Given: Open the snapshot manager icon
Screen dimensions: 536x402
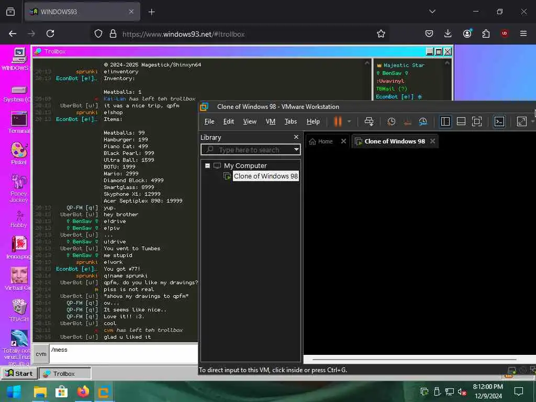Looking at the screenshot, I should click(x=423, y=121).
